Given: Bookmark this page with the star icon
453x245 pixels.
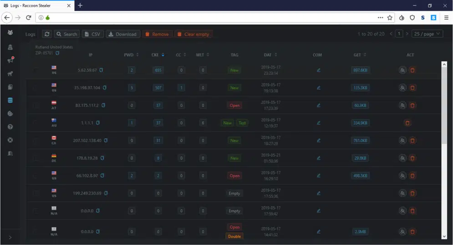Looking at the screenshot, I should tap(390, 18).
